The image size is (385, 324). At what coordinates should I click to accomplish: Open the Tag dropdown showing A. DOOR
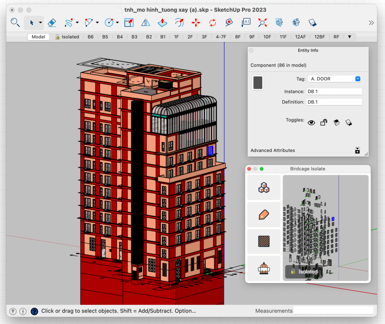coord(334,79)
